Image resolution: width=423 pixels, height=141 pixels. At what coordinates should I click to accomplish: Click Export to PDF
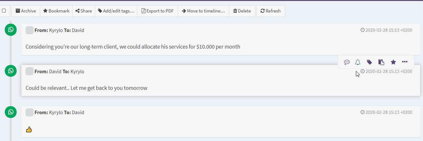158,11
